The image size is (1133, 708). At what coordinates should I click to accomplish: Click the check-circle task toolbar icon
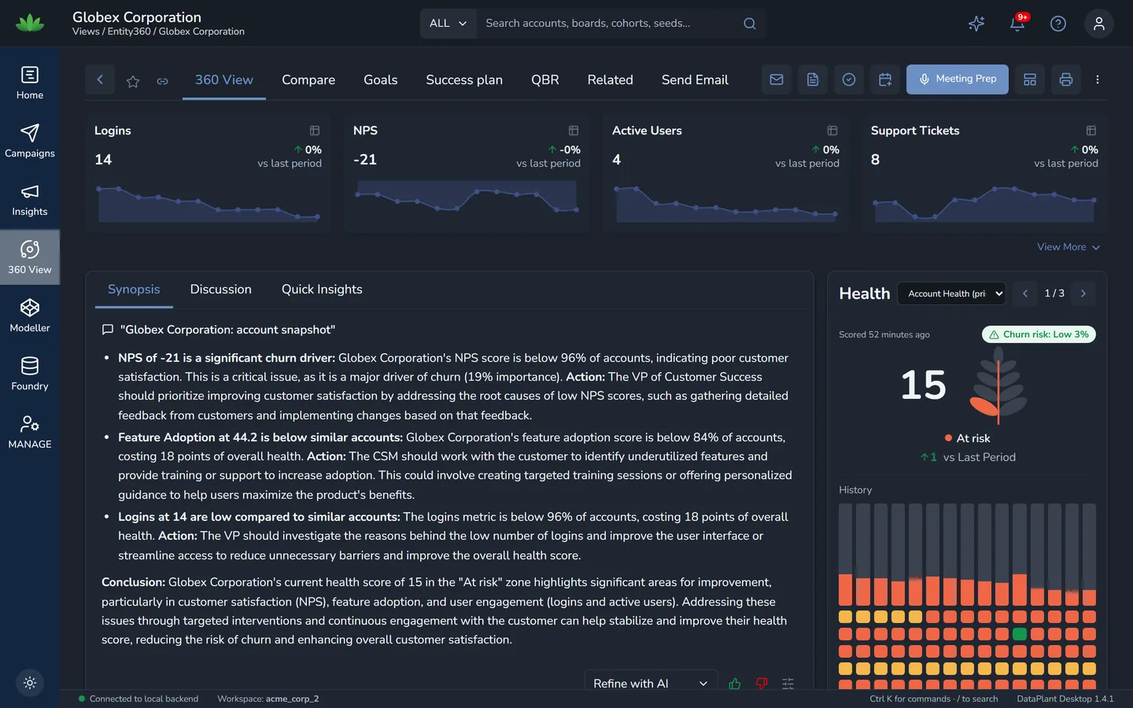coord(849,79)
